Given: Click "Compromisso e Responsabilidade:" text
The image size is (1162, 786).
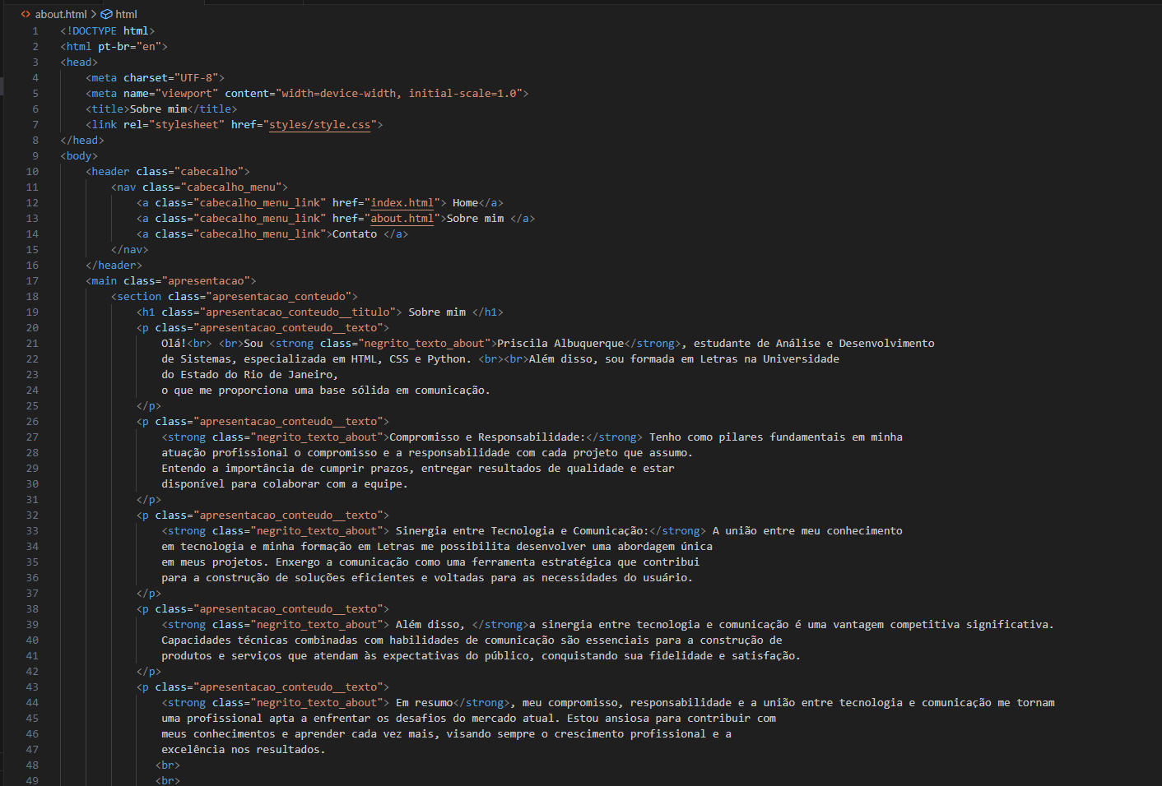Looking at the screenshot, I should 487,437.
